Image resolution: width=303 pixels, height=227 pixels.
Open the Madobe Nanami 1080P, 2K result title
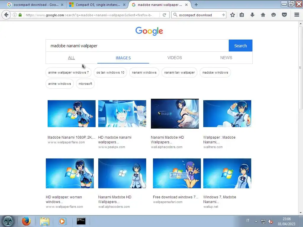tap(71, 137)
